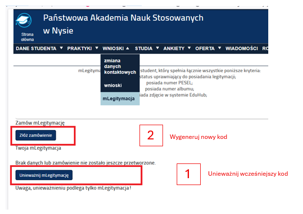Open the WIADOMOŚCI menu
The image size is (303, 214).
tap(241, 49)
